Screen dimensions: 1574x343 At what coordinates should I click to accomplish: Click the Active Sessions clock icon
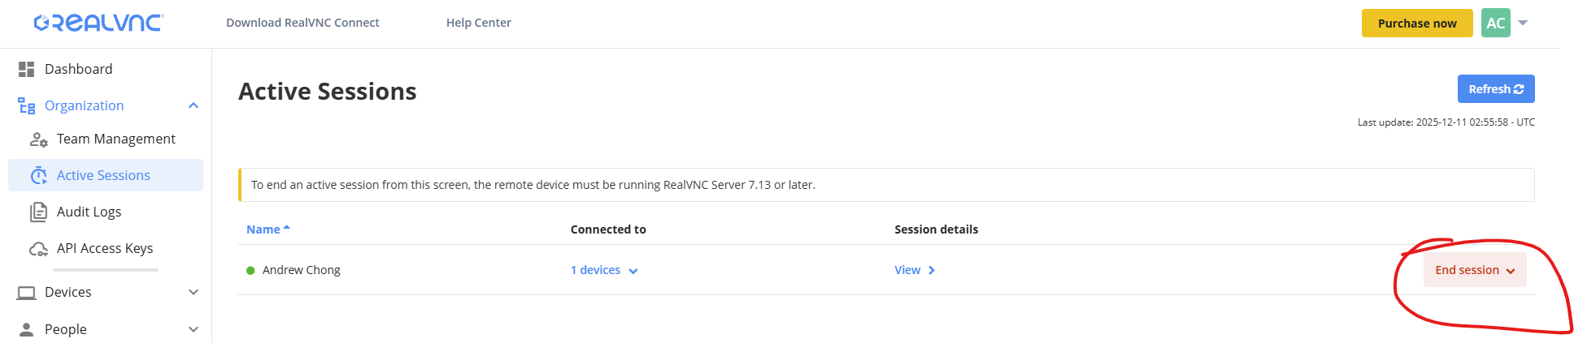pyautogui.click(x=38, y=176)
